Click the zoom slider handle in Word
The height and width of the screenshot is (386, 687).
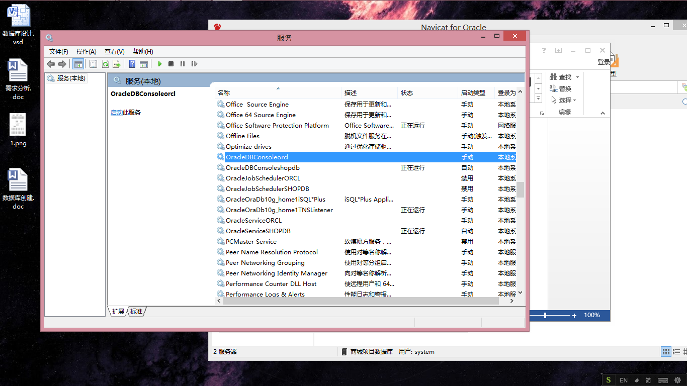(x=545, y=315)
